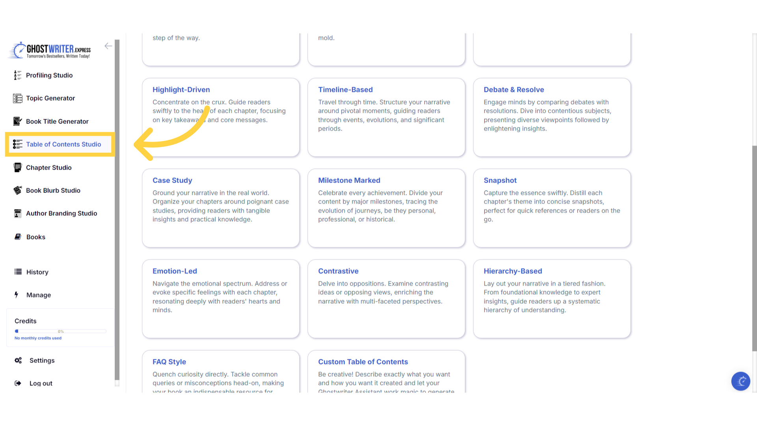This screenshot has height=426, width=757.
Task: Click the Topic Generator icon
Action: (17, 98)
